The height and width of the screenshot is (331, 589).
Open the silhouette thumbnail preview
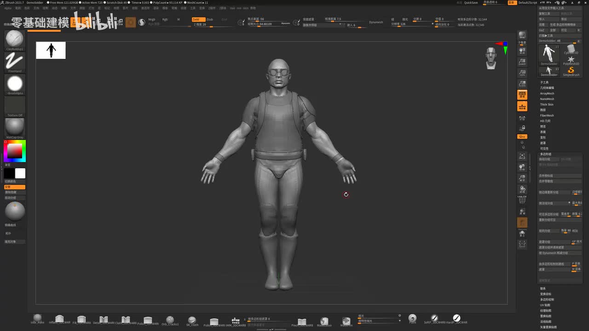point(51,50)
